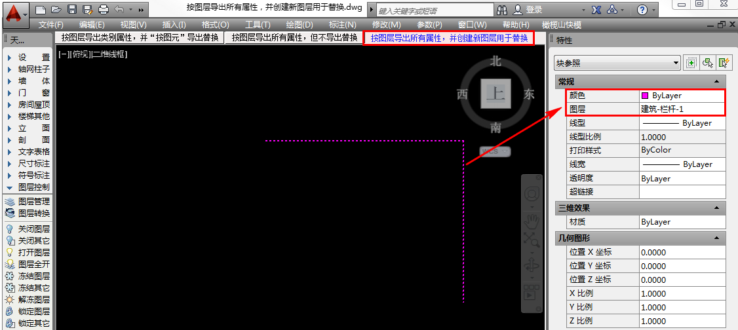
Task: Open the 块参照 object type dropdown
Action: tap(617, 62)
